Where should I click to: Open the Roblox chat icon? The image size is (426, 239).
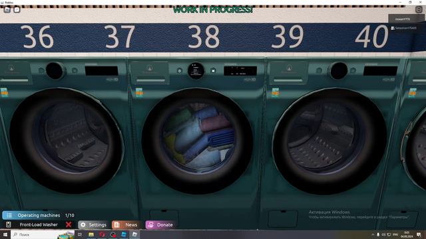(x=17, y=10)
